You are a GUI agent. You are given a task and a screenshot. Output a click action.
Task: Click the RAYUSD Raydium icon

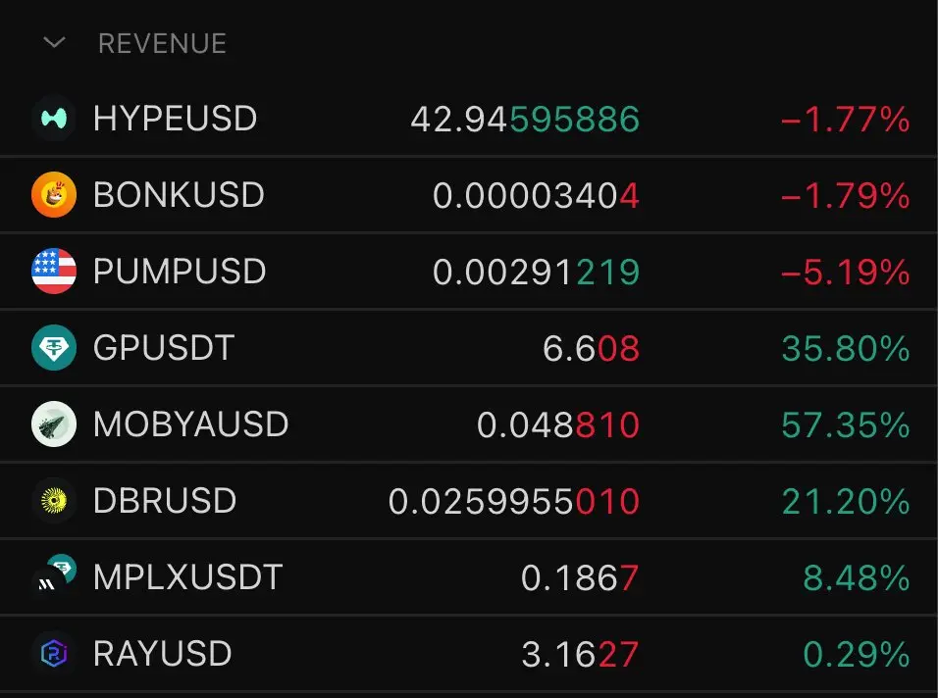(x=54, y=654)
